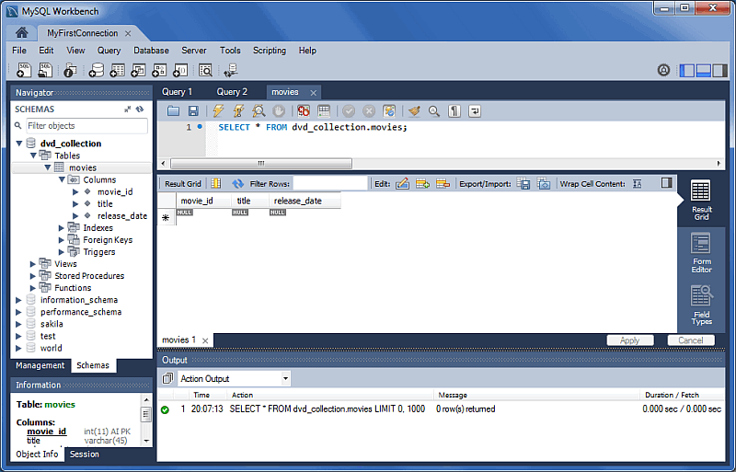
Task: Create a new table icon
Action: click(117, 70)
